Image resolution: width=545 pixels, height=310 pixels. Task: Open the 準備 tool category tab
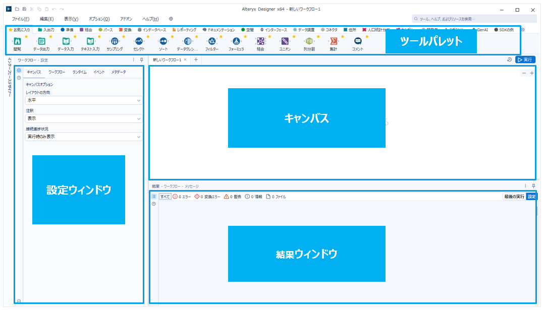[67, 30]
